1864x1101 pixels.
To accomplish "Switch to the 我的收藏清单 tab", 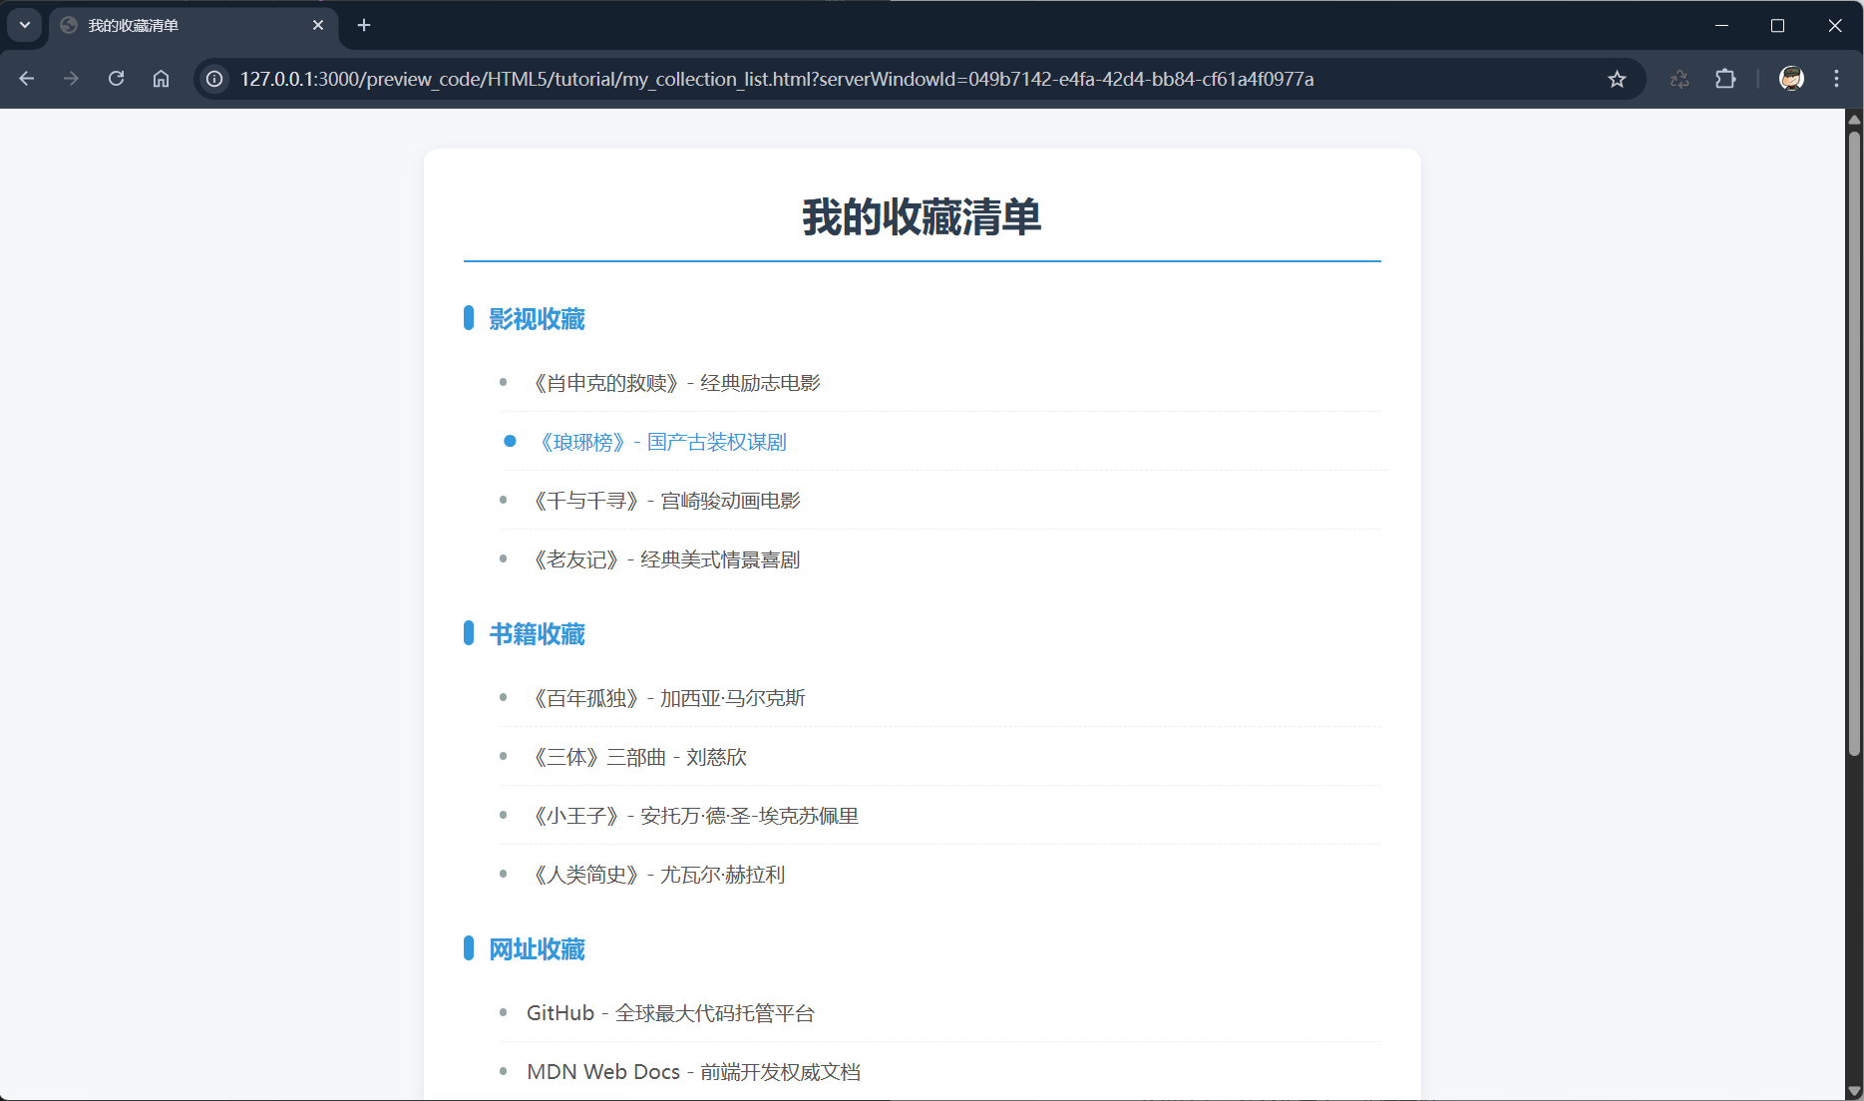I will tap(180, 25).
